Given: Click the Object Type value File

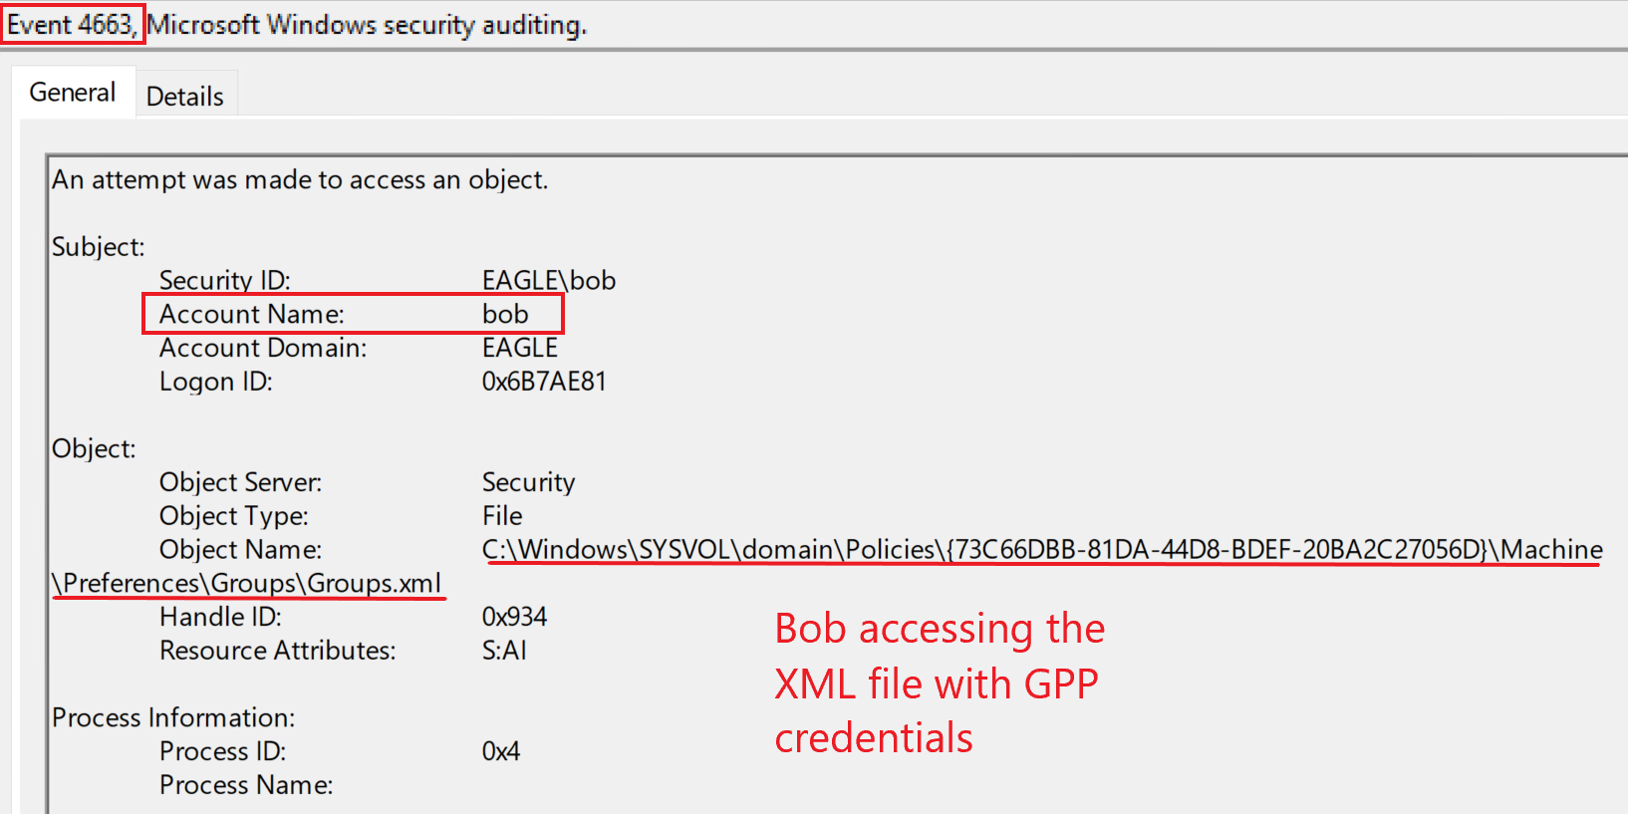Looking at the screenshot, I should [x=502, y=516].
